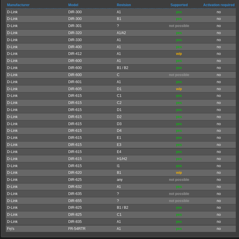Click the 'yes' status for DIR-835
The height and width of the screenshot is (239, 239).
tap(179, 222)
